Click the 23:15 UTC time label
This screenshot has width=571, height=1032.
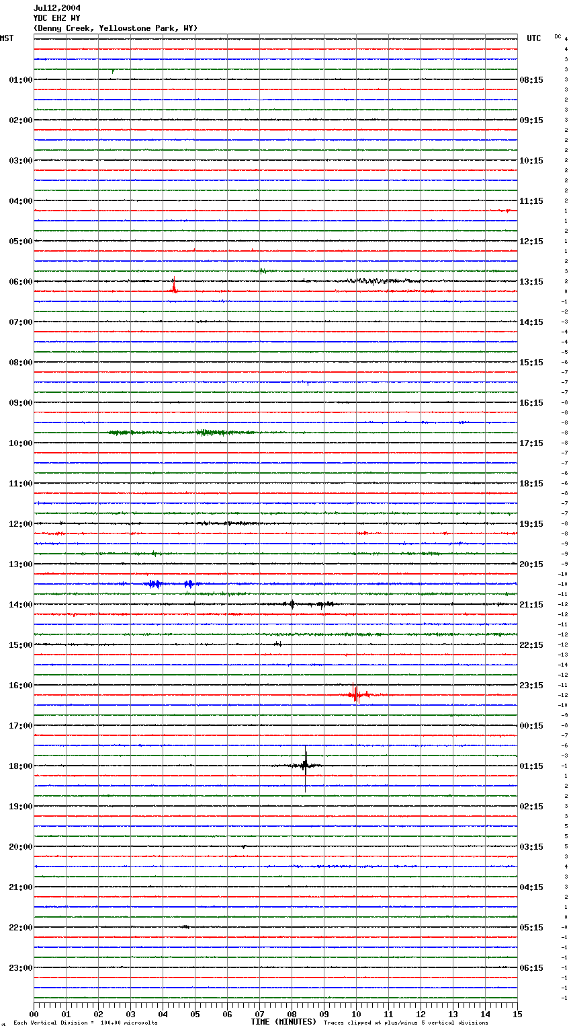click(531, 686)
